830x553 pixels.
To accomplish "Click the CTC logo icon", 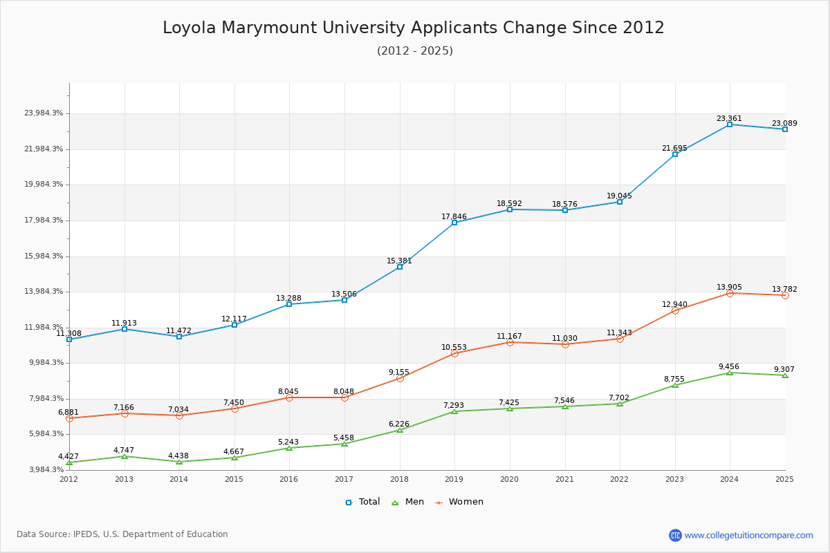I will 675,535.
